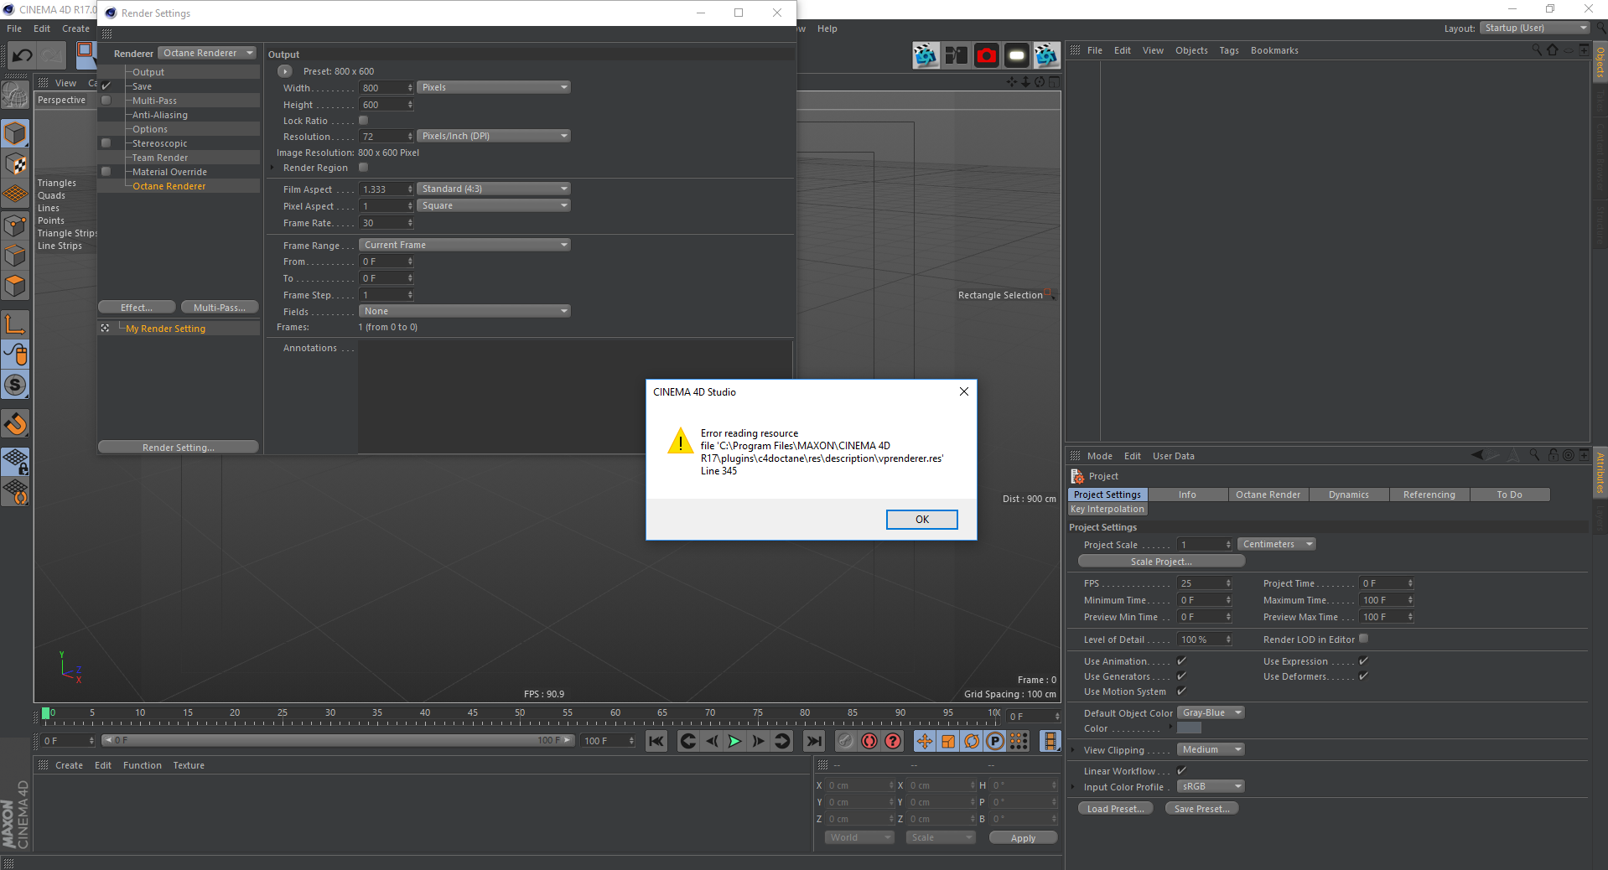Viewport: 1608px width, 870px height.
Task: Enable the Axis mode L-shaped icon
Action: tap(16, 324)
